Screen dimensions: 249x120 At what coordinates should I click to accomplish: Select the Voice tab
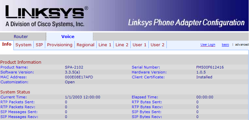pyautogui.click(x=68, y=36)
